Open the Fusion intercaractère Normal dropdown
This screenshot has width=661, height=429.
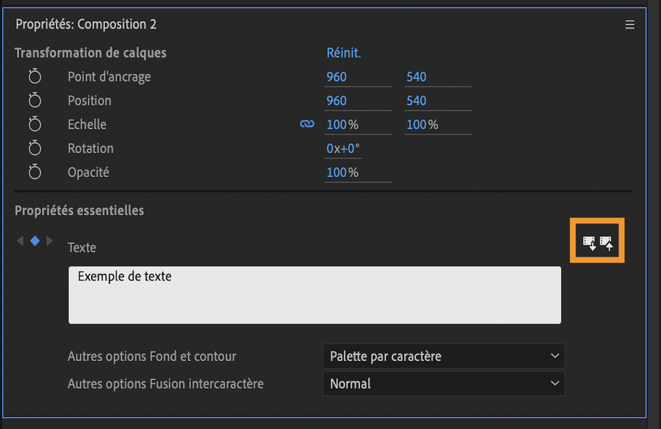(443, 383)
